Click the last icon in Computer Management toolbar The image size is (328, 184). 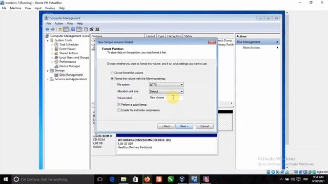97,30
